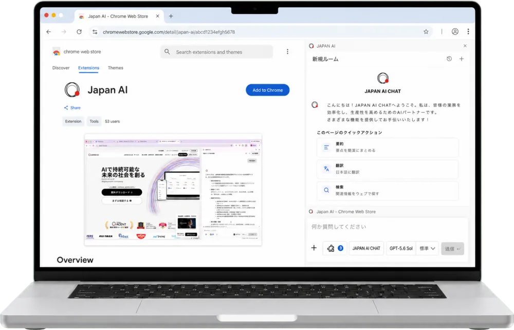The height and width of the screenshot is (330, 514).
Task: Click the 新規ルーム room title
Action: 325,59
